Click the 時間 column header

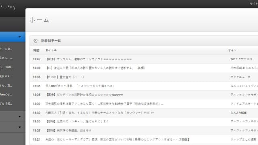click(36, 50)
